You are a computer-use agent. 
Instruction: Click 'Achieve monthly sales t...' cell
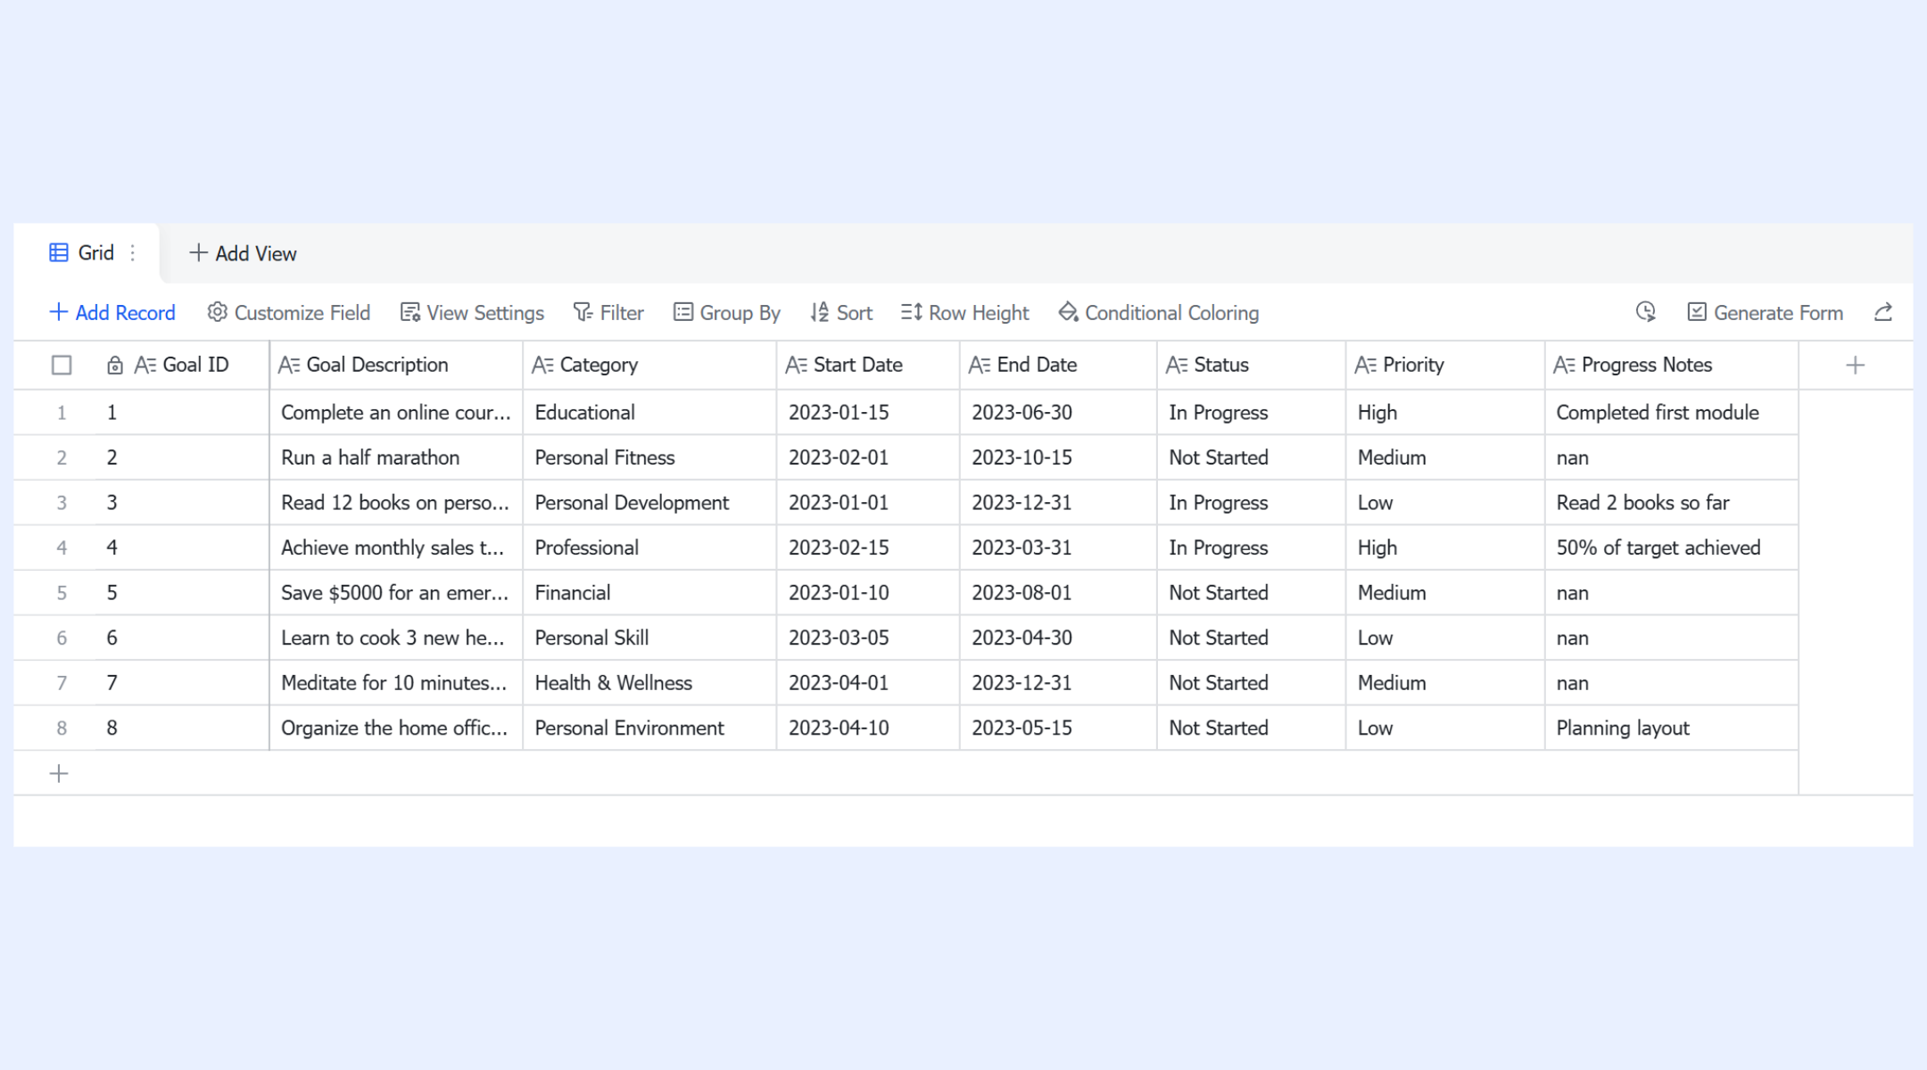[x=396, y=547]
